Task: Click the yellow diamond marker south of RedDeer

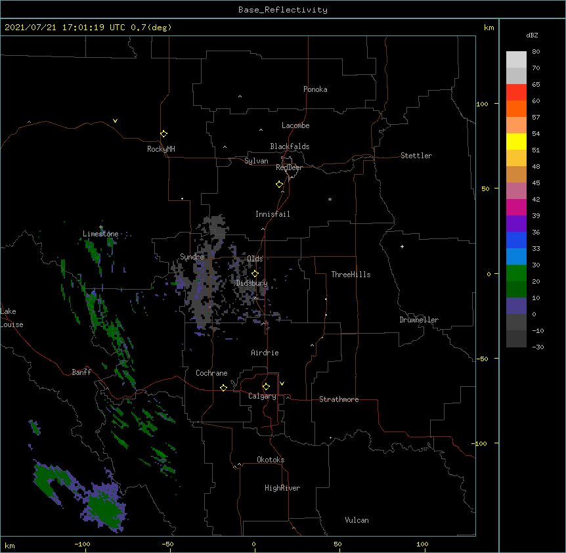Action: pyautogui.click(x=280, y=185)
